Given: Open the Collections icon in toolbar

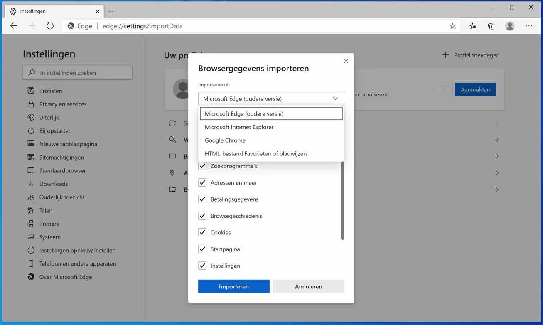Looking at the screenshot, I should pos(491,26).
